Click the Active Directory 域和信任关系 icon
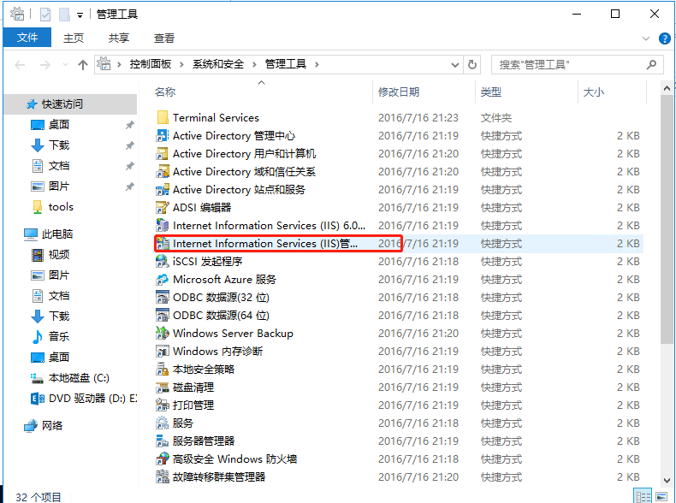Image resolution: width=676 pixels, height=503 pixels. [163, 172]
